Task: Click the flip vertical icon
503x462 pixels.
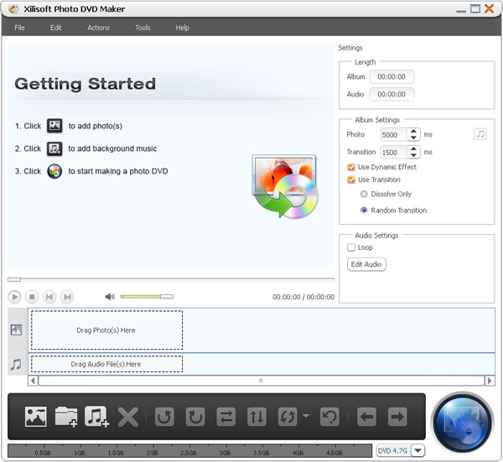Action: point(255,417)
